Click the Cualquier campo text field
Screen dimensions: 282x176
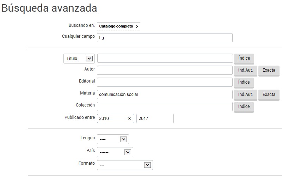click(x=165, y=38)
